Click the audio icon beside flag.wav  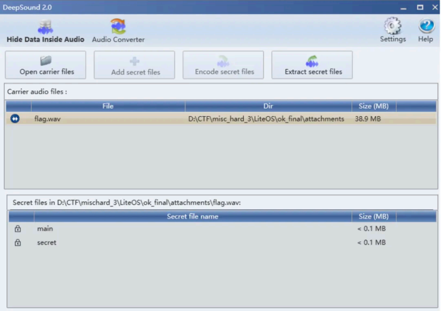pos(15,119)
